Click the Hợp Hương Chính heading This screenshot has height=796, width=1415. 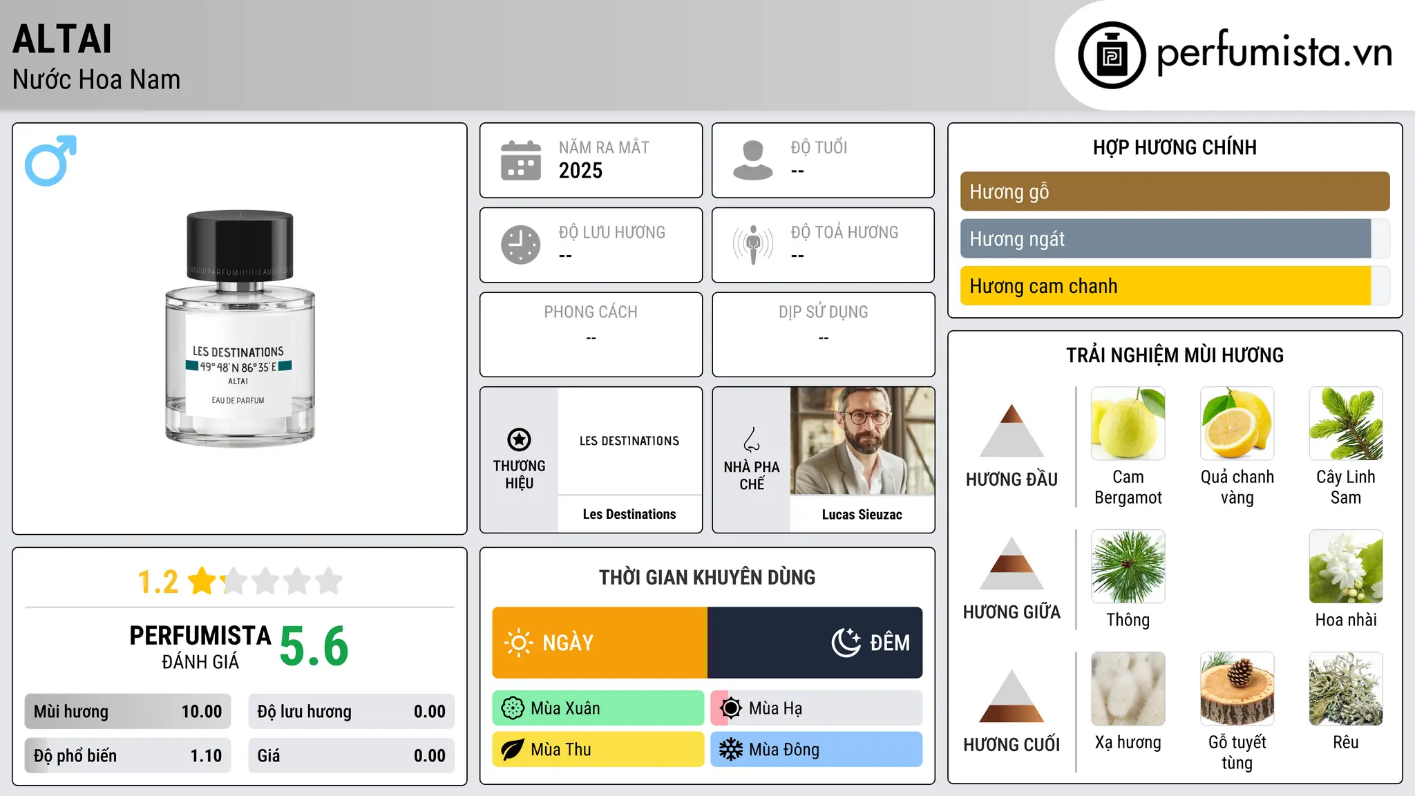1175,147
